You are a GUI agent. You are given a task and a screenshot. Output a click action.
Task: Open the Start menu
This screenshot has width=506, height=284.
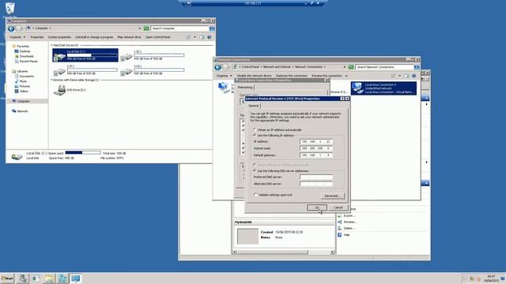coord(7,278)
